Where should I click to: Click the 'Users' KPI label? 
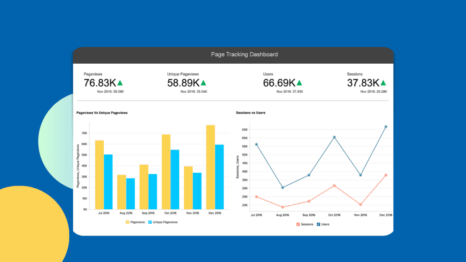268,74
